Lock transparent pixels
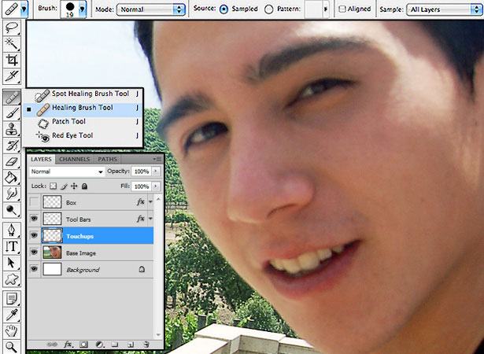 (x=53, y=186)
